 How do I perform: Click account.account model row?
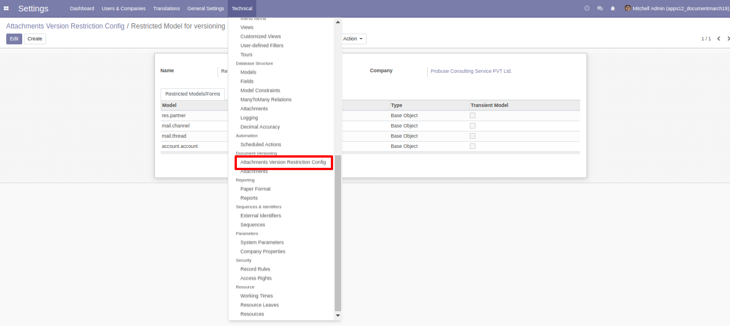370,146
